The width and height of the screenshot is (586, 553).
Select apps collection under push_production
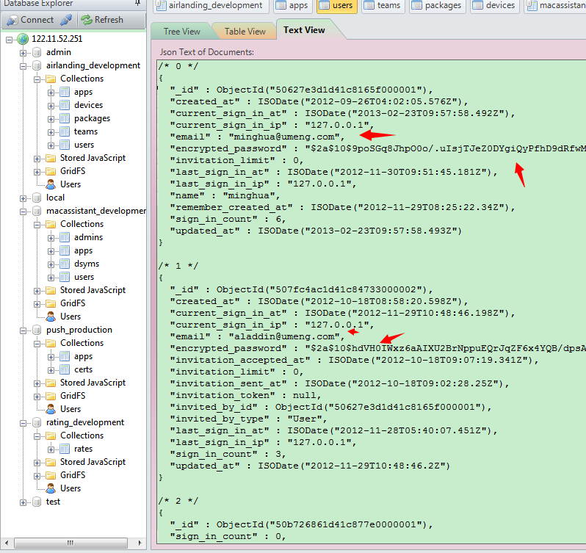[x=83, y=356]
